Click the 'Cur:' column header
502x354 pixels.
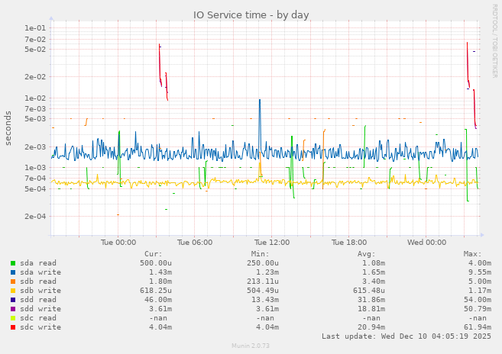(154, 254)
